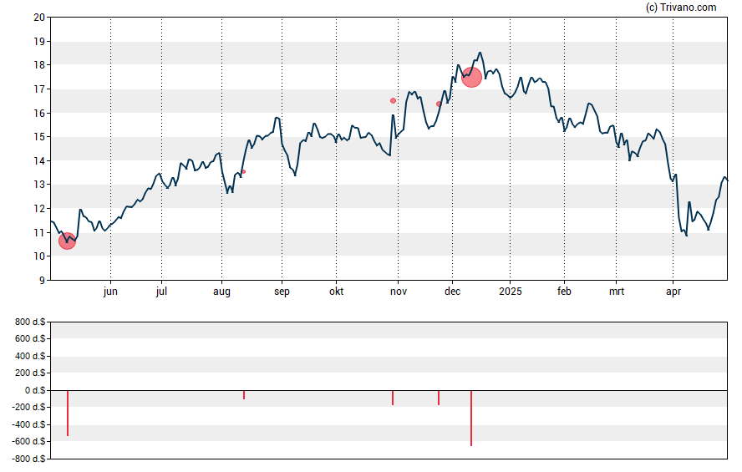The height and width of the screenshot is (472, 742).
Task: Click the price axis value 18
Action: click(x=39, y=65)
